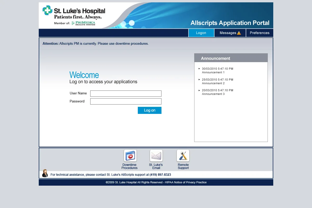This screenshot has height=208, width=312.
Task: Click the Password label
Action: (x=77, y=101)
